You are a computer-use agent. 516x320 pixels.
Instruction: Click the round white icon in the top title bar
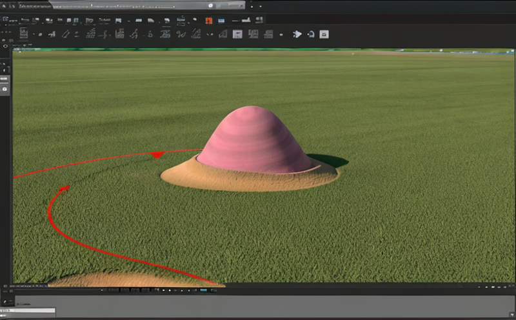click(x=210, y=5)
